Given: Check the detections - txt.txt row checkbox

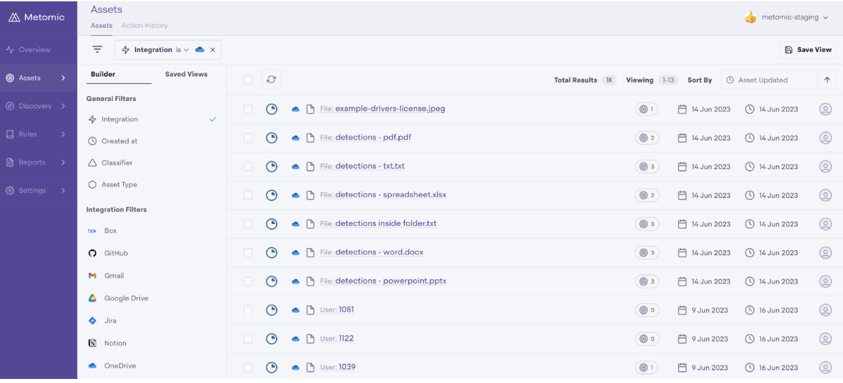Looking at the screenshot, I should coord(248,166).
